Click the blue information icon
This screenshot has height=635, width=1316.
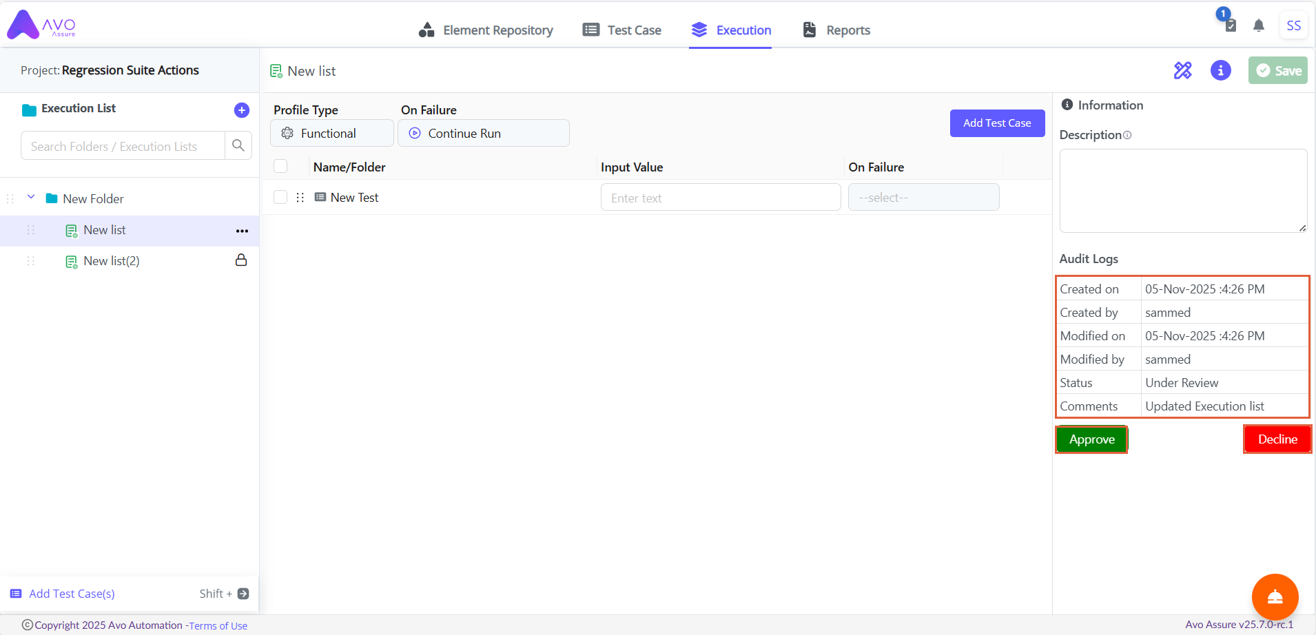pyautogui.click(x=1220, y=70)
